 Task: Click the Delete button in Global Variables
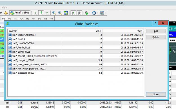coord(156,37)
